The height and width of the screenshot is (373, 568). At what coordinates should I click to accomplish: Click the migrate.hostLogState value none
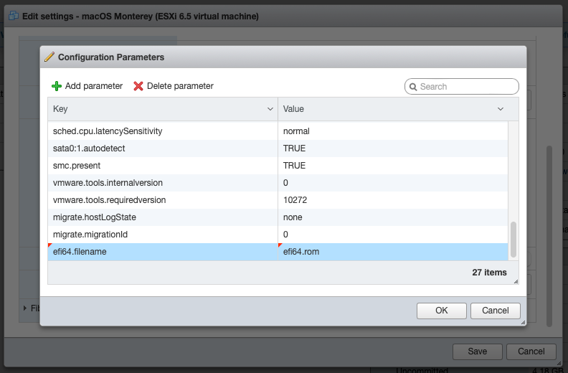(x=293, y=217)
